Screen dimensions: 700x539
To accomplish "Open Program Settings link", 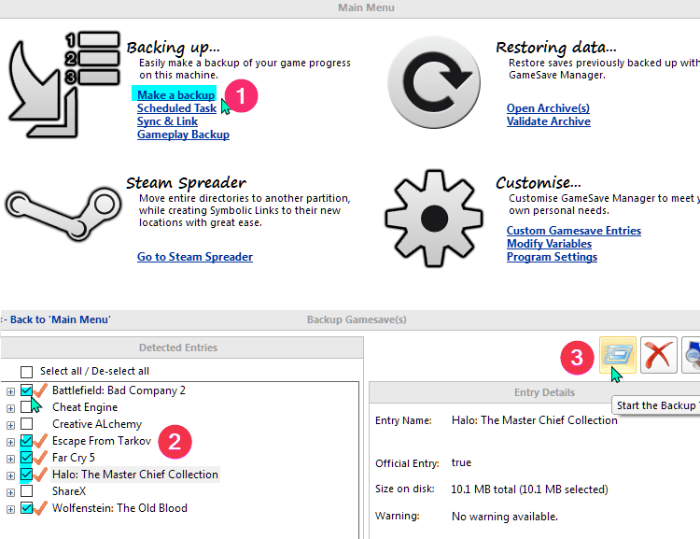I will [x=552, y=257].
